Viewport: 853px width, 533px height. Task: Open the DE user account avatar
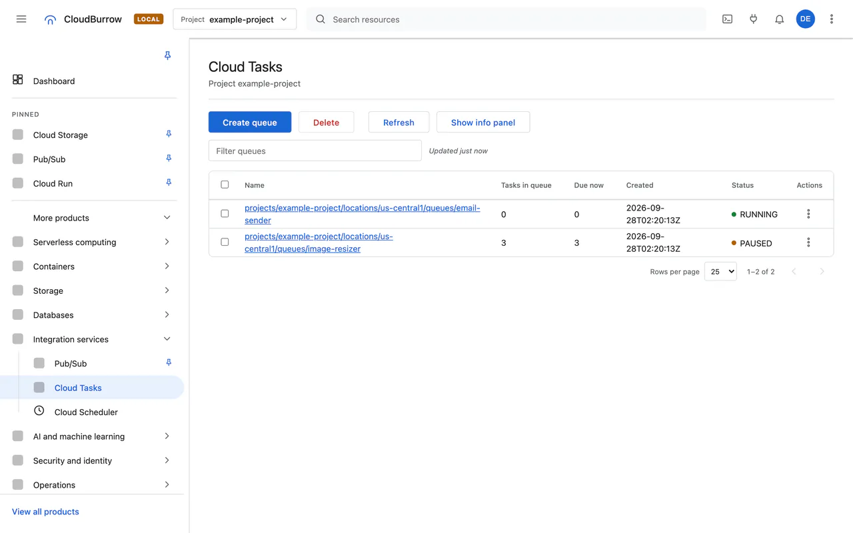(805, 19)
